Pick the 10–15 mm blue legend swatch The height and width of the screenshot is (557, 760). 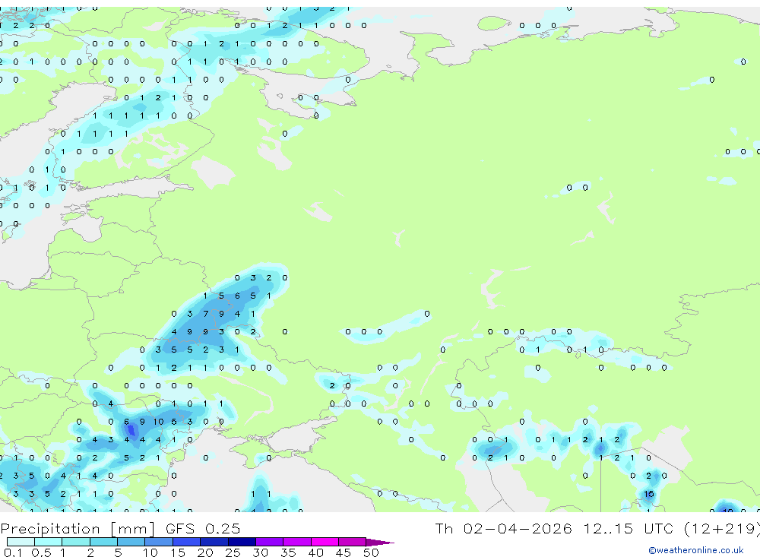pyautogui.click(x=159, y=542)
